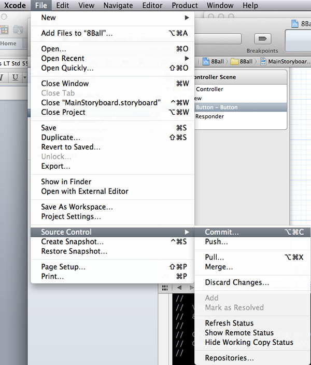Screen dimensions: 311x365
Task: Choose Close Project
Action: tap(112, 112)
